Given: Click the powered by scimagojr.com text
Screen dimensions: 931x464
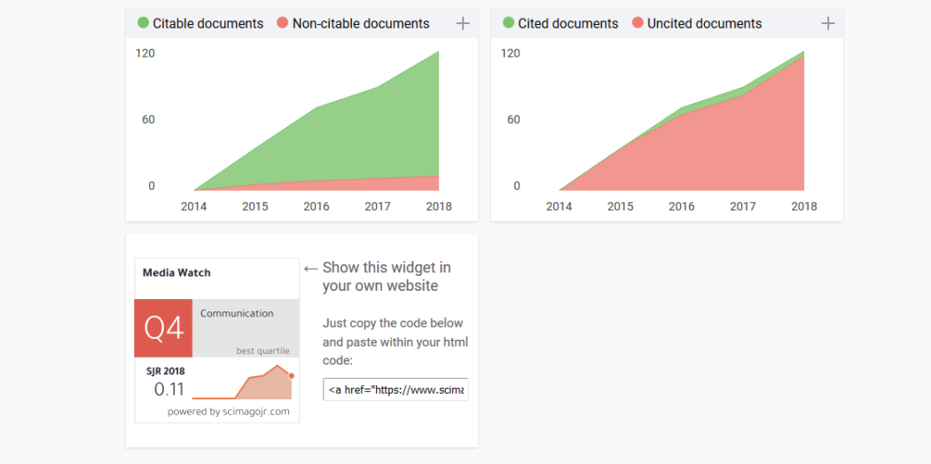Looking at the screenshot, I should coord(228,412).
